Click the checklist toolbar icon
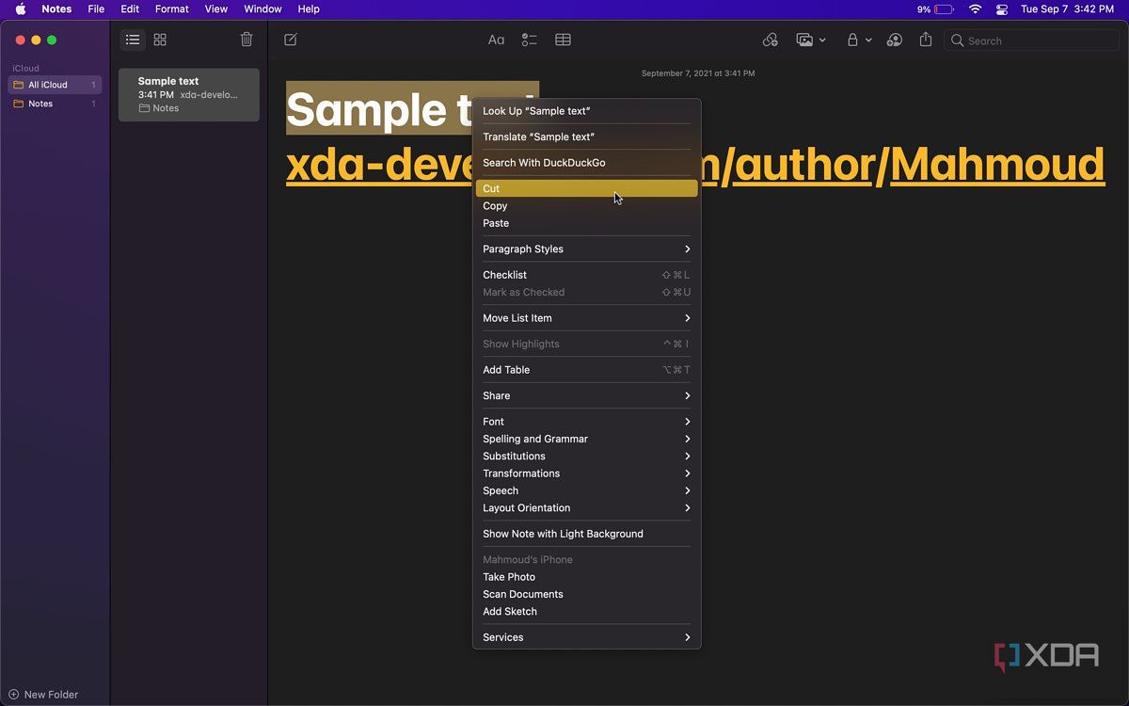This screenshot has width=1129, height=706. 530,40
